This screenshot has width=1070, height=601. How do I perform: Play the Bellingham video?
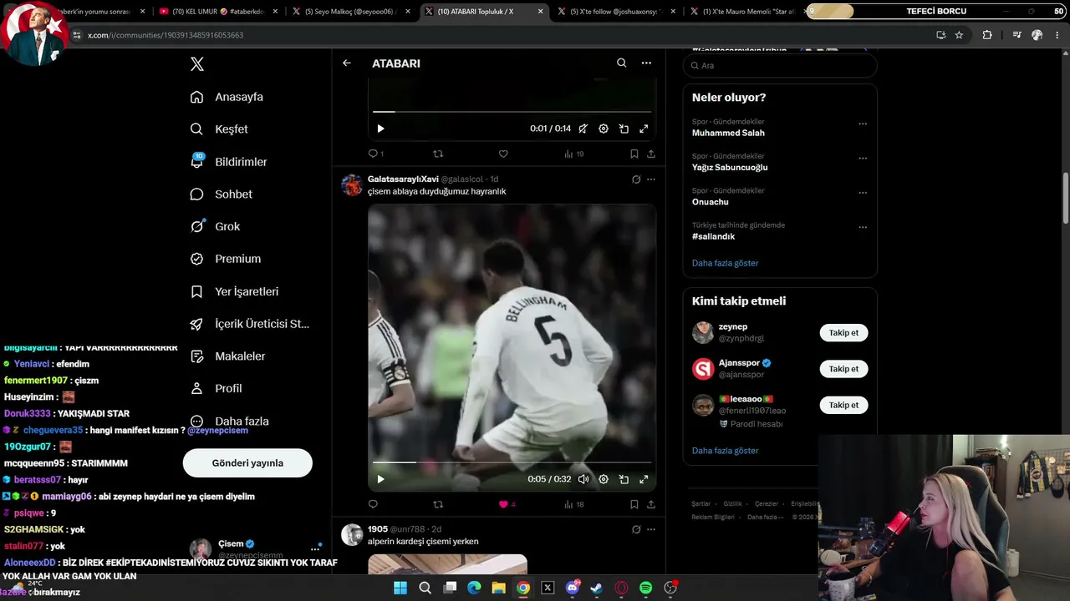coord(380,479)
